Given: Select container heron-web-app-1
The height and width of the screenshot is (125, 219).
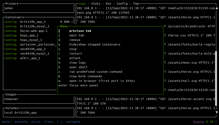Looking at the screenshot, I should pyautogui.click(x=31, y=31).
